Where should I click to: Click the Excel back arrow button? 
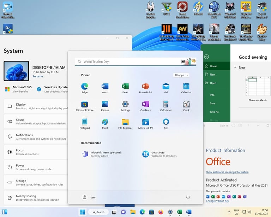(206, 57)
